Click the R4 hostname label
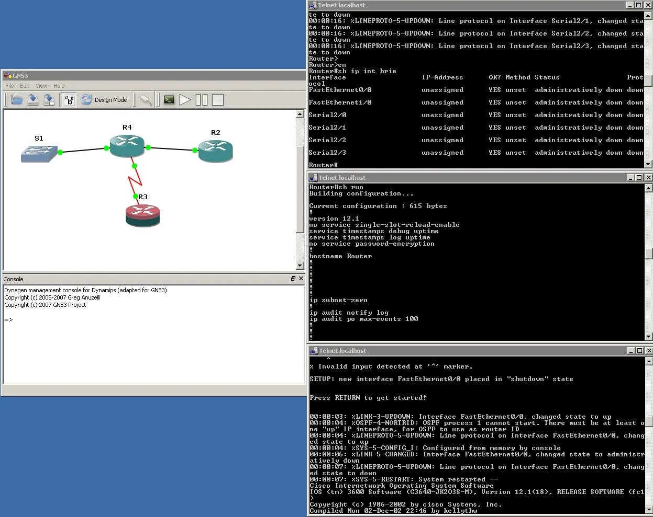653x517 pixels. coord(127,127)
